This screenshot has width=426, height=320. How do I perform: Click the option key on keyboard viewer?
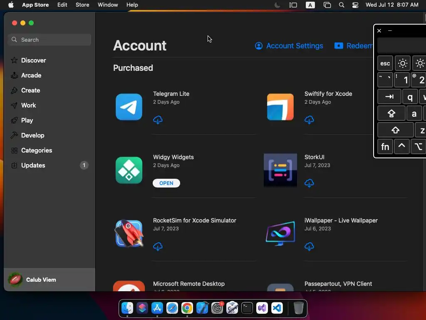pyautogui.click(x=419, y=147)
